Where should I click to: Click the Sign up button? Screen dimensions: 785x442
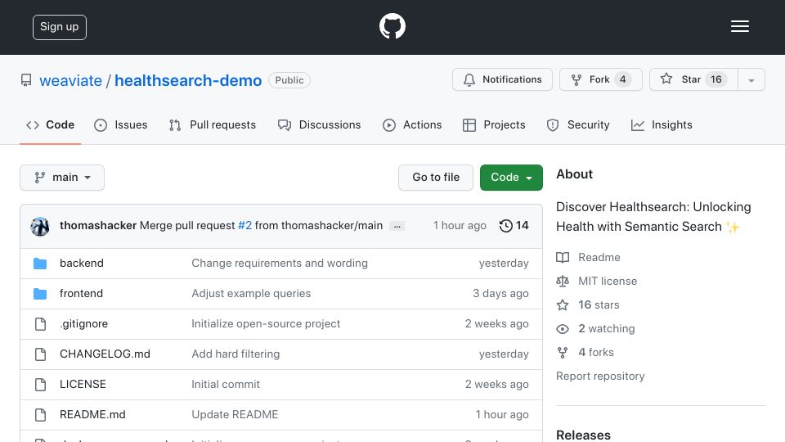60,27
